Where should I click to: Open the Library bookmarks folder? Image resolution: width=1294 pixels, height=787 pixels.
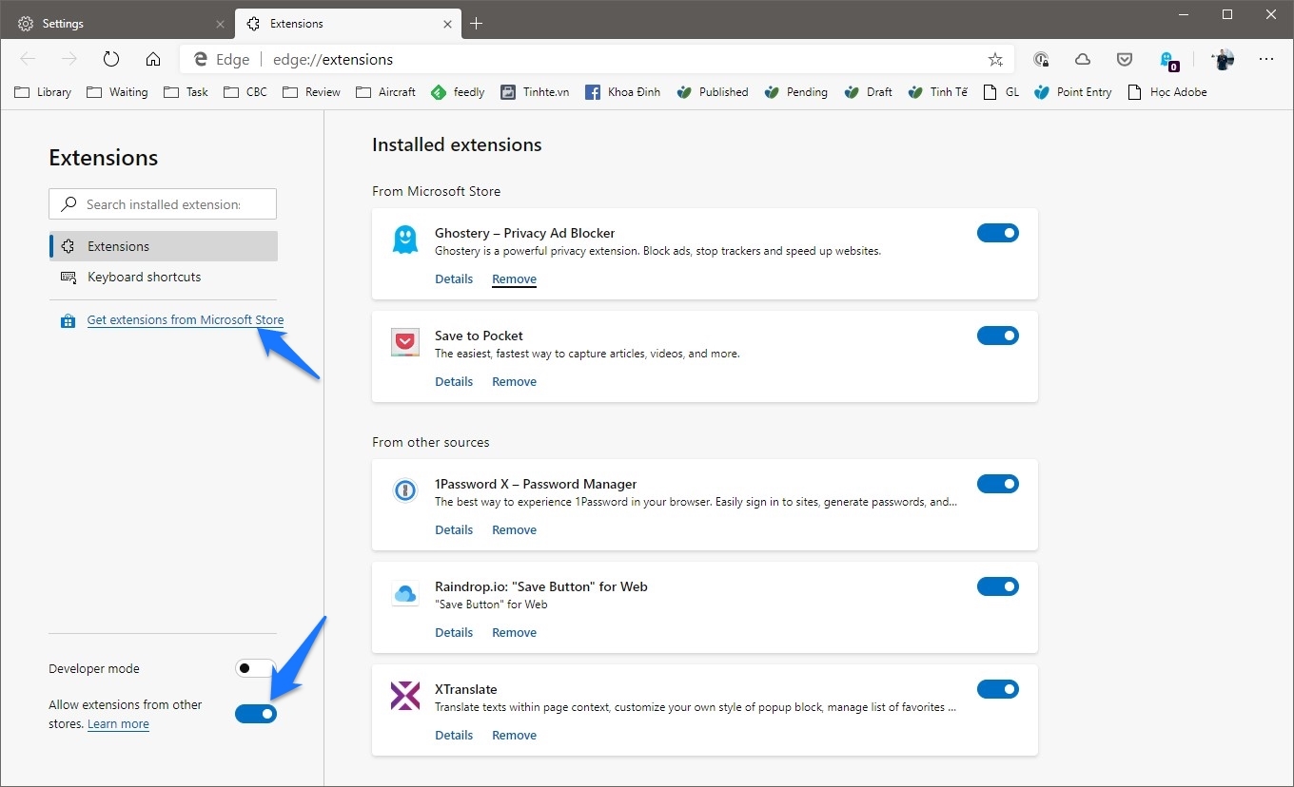43,92
